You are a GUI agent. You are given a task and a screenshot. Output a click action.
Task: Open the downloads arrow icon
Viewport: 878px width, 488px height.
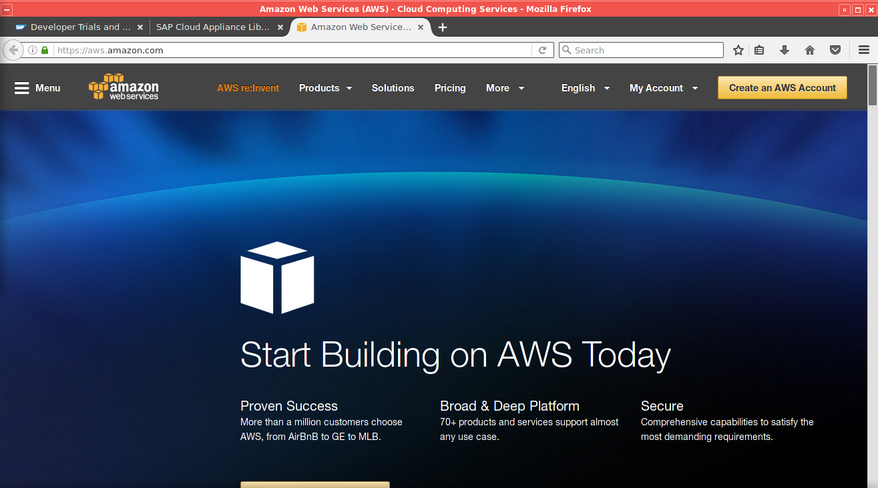tap(785, 50)
